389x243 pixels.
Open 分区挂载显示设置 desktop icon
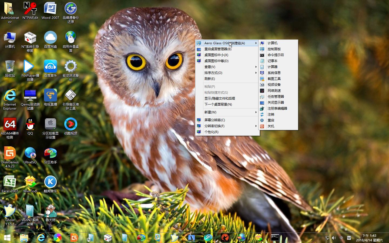[51, 128]
